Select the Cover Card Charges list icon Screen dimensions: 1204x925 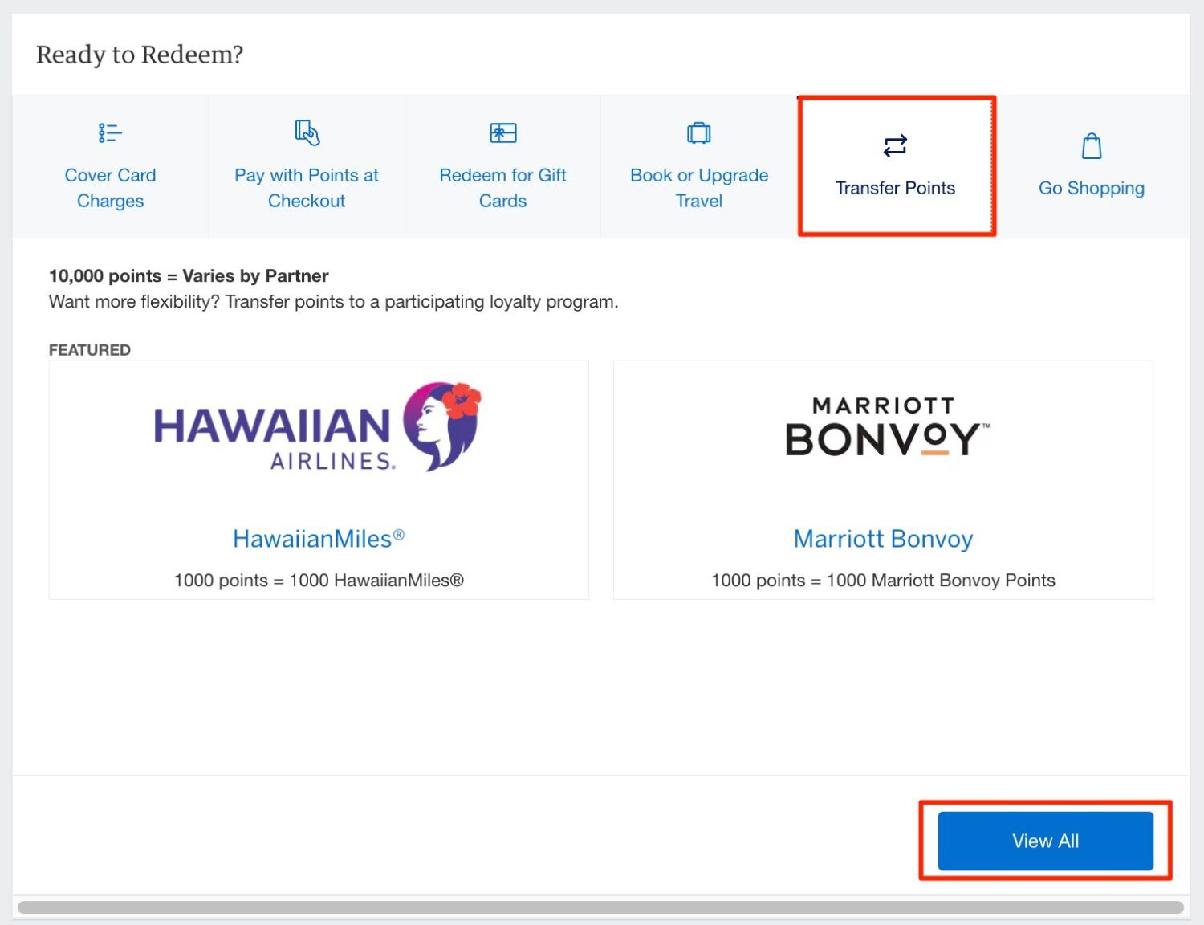pyautogui.click(x=108, y=132)
